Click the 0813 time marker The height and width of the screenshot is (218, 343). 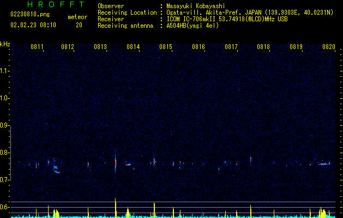click(x=100, y=47)
